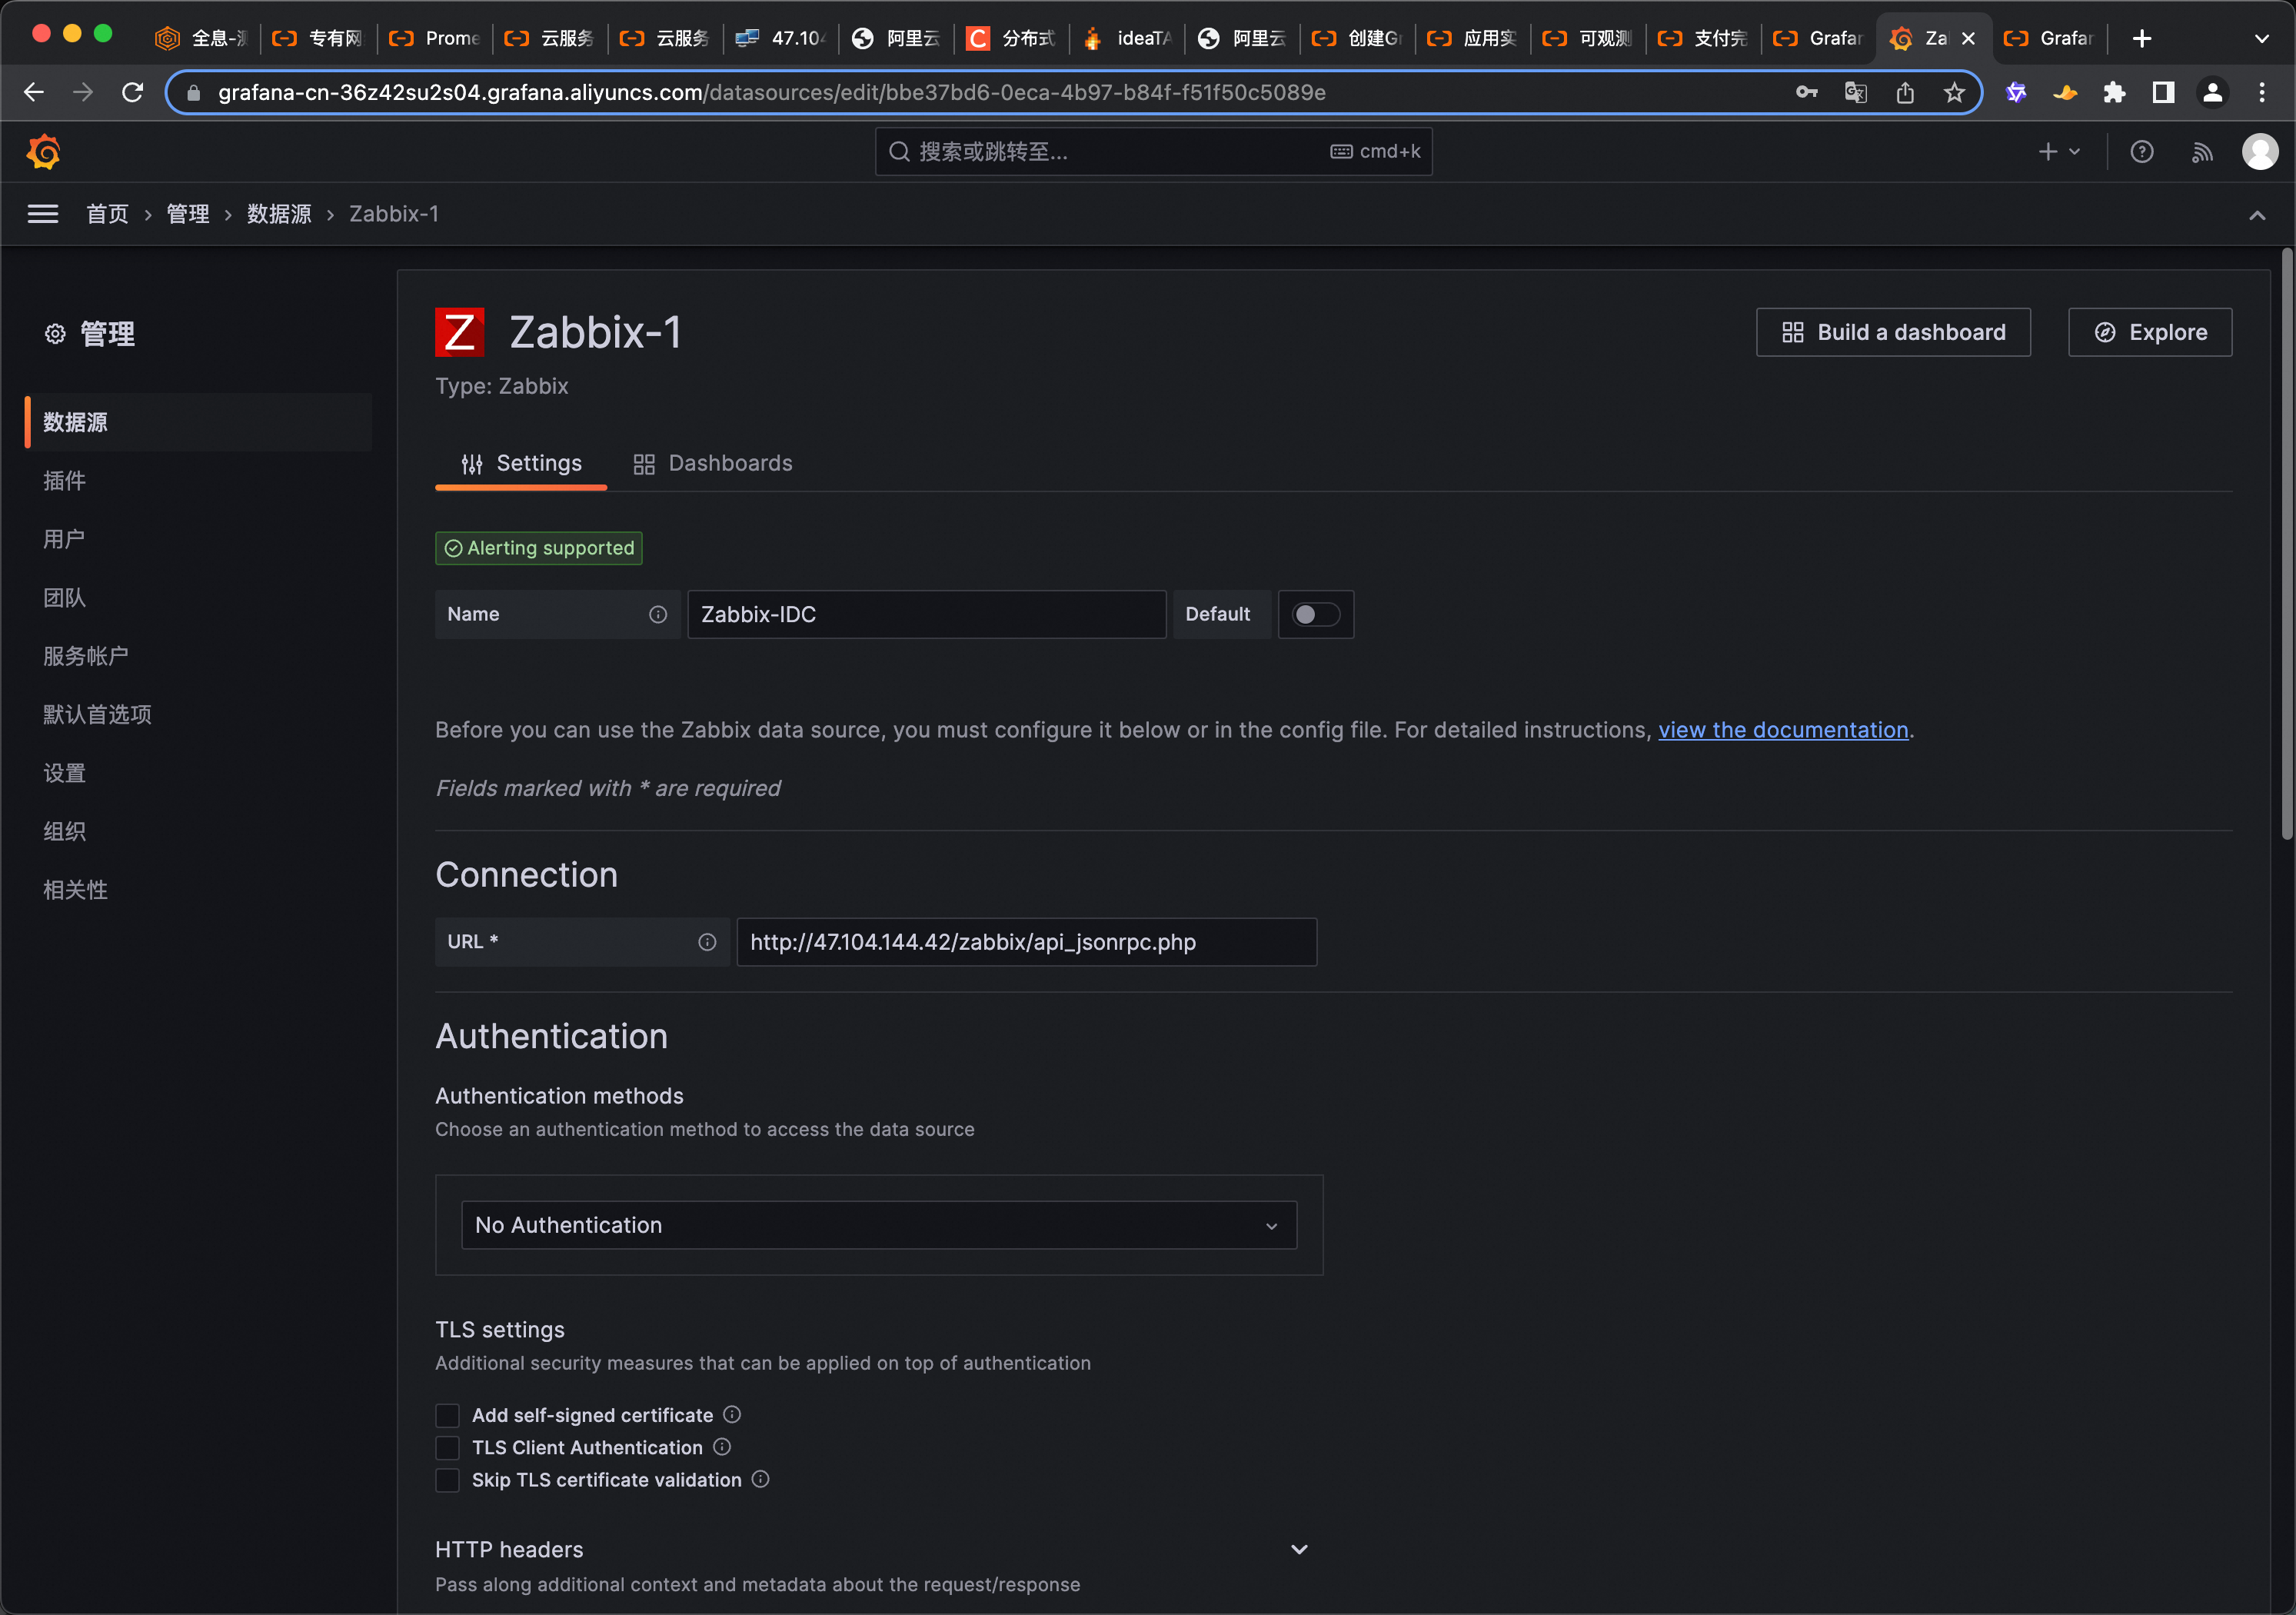2296x1615 pixels.
Task: Switch to the Dashboards tab
Action: coord(712,463)
